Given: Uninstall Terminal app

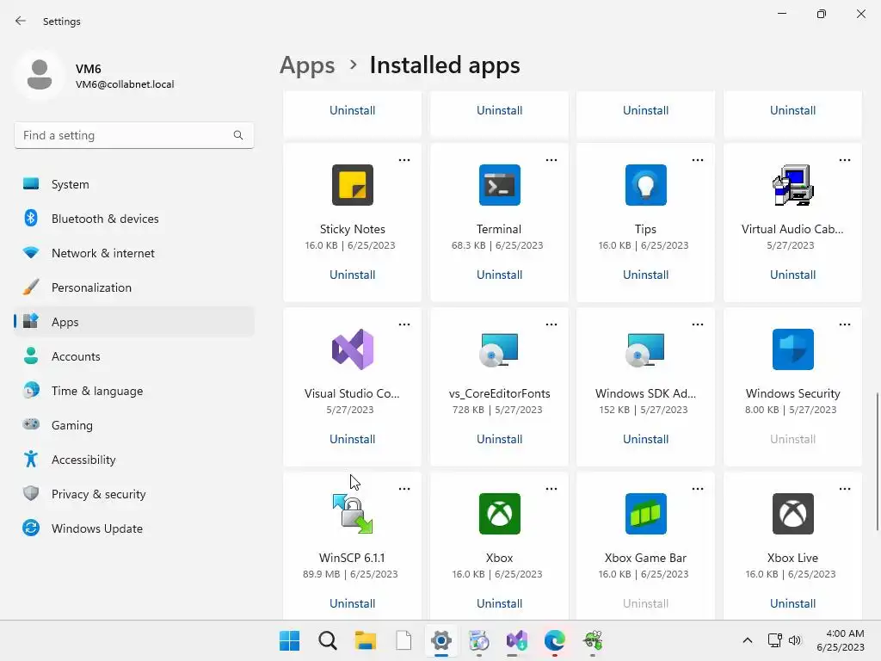Looking at the screenshot, I should coord(500,275).
